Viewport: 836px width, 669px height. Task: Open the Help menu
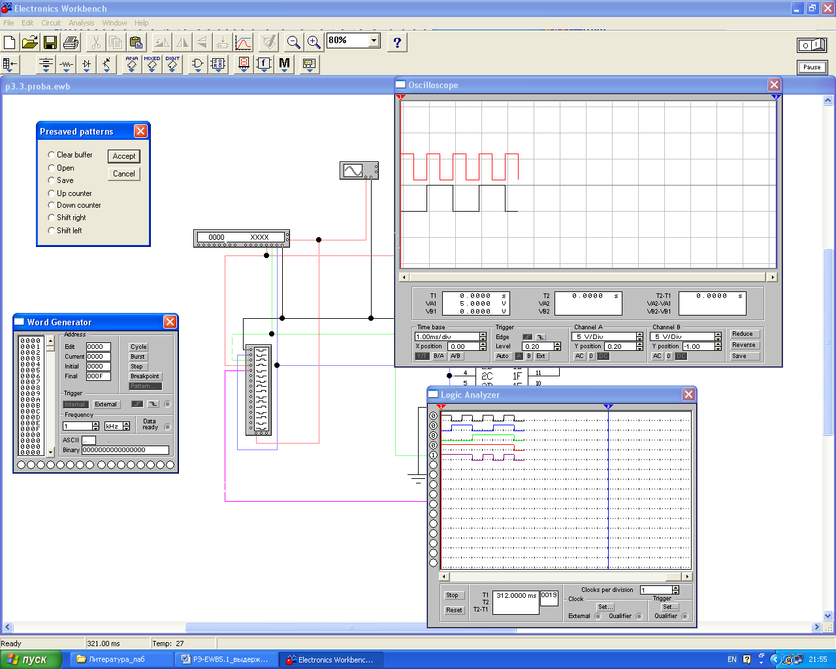142,23
